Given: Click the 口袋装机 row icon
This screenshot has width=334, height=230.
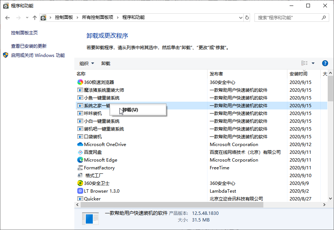Looking at the screenshot, I should point(80,136).
